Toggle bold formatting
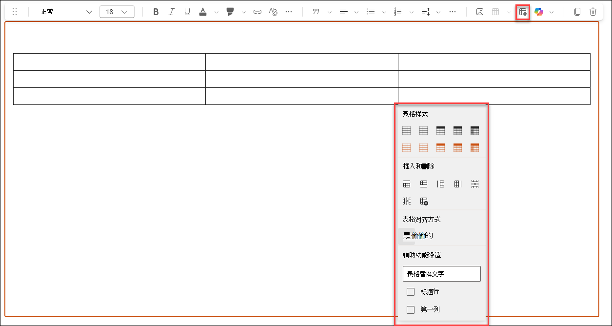 point(156,12)
